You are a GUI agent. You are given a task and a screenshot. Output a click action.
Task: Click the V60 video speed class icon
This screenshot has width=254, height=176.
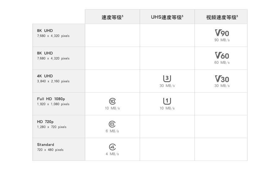click(222, 56)
